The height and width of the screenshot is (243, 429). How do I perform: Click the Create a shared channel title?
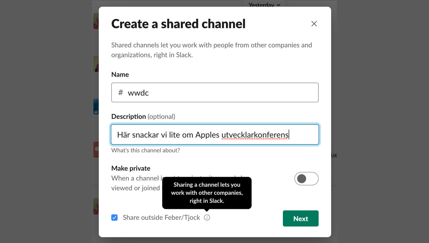[178, 24]
